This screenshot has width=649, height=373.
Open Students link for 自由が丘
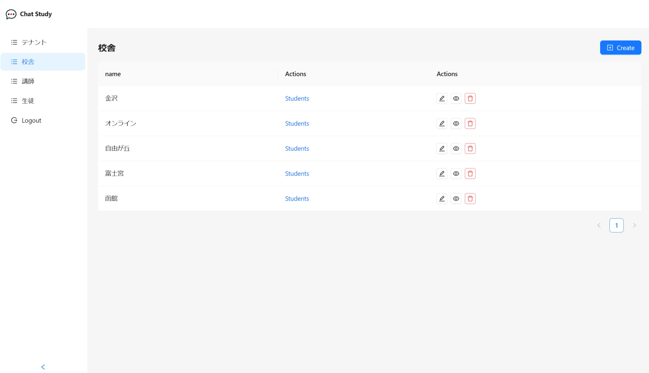(x=297, y=149)
